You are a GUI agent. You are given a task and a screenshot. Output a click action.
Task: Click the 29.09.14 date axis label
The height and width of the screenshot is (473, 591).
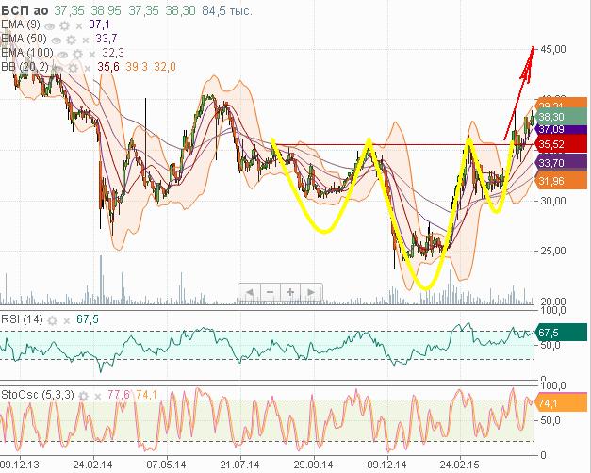coord(313,465)
